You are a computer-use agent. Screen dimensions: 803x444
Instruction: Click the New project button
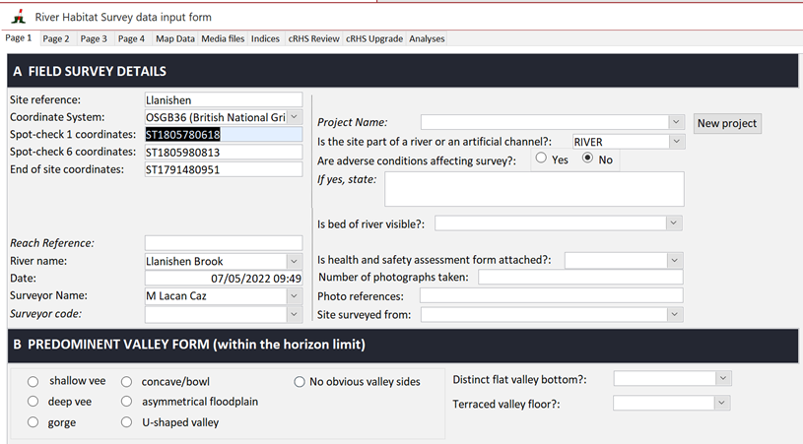[x=727, y=123]
